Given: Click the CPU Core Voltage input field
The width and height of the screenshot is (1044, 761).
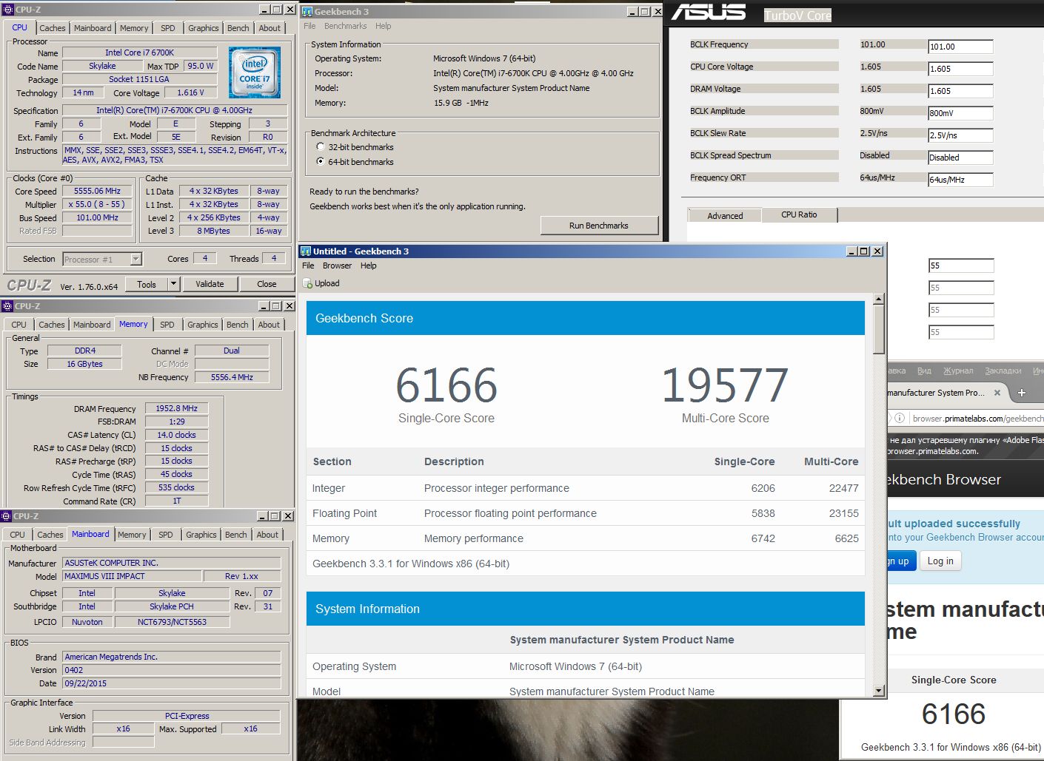Looking at the screenshot, I should pos(960,69).
